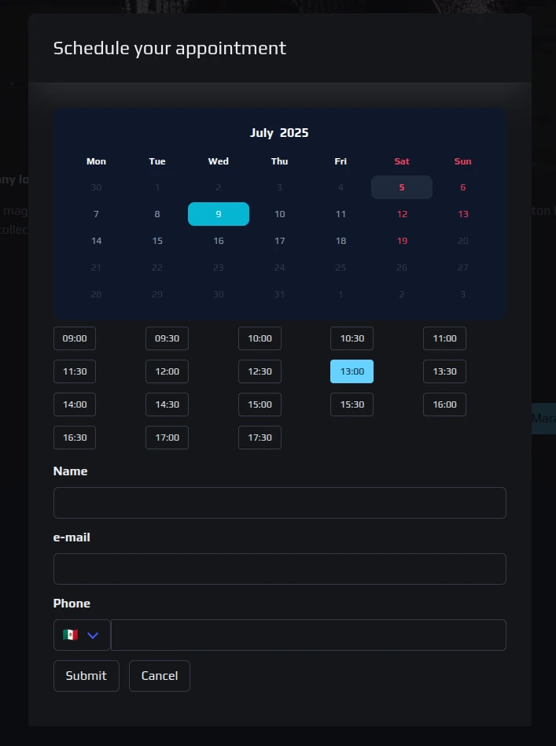Select the 12:00 time slot

coord(167,371)
